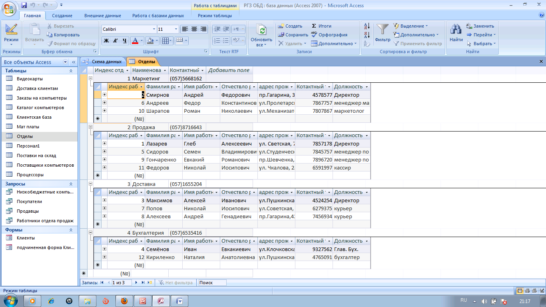Save via the quick access floppy icon
The height and width of the screenshot is (307, 546).
(24, 5)
